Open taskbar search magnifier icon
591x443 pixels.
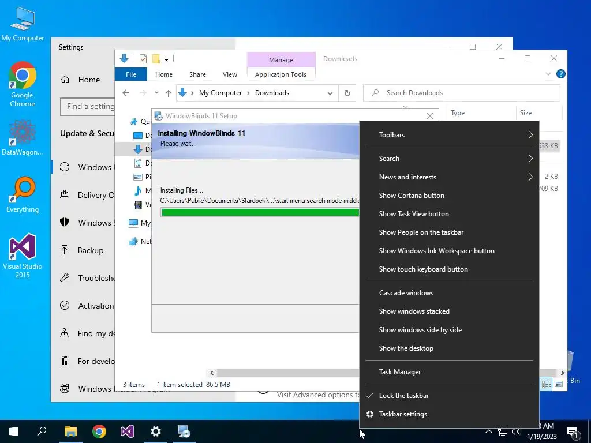[x=42, y=431]
